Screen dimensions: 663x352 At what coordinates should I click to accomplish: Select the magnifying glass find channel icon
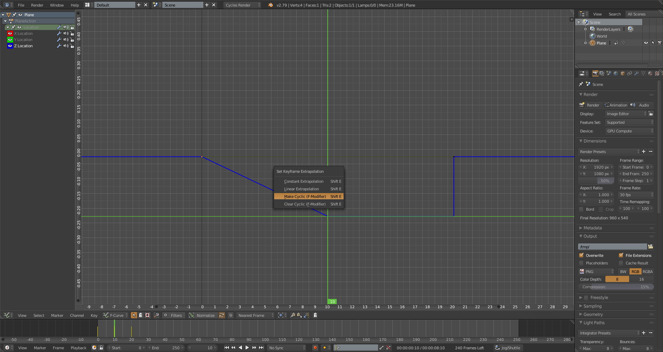click(156, 315)
